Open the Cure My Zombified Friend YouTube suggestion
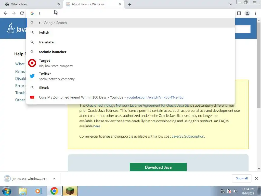This screenshot has height=196, width=261. coord(130,97)
